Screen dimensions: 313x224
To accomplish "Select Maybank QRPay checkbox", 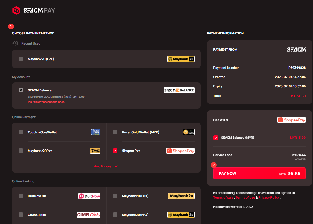I will coord(21,151).
